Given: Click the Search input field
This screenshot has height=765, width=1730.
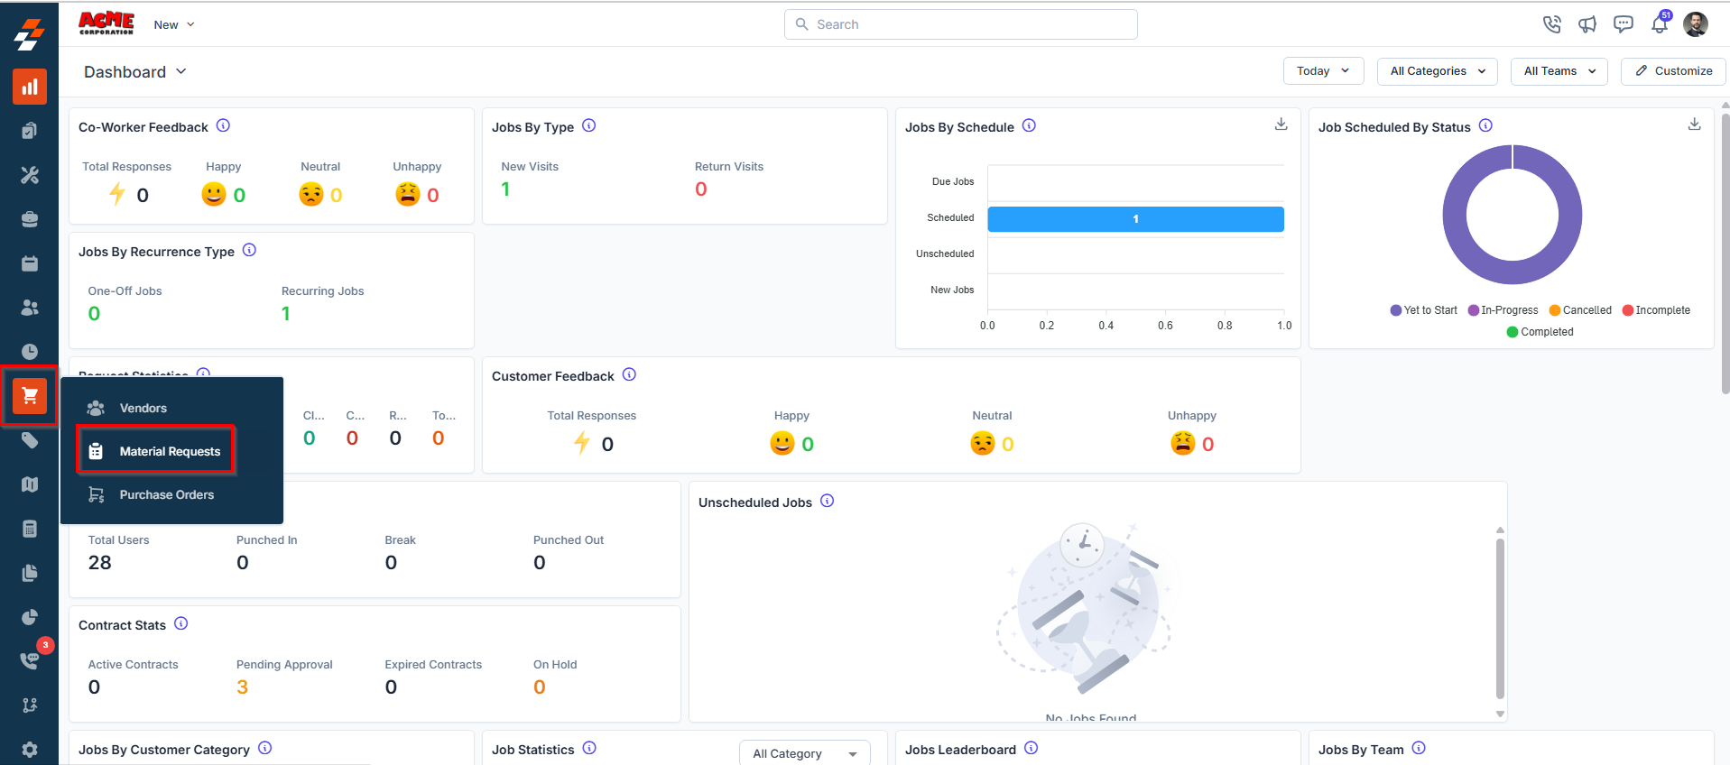Looking at the screenshot, I should click(x=961, y=24).
